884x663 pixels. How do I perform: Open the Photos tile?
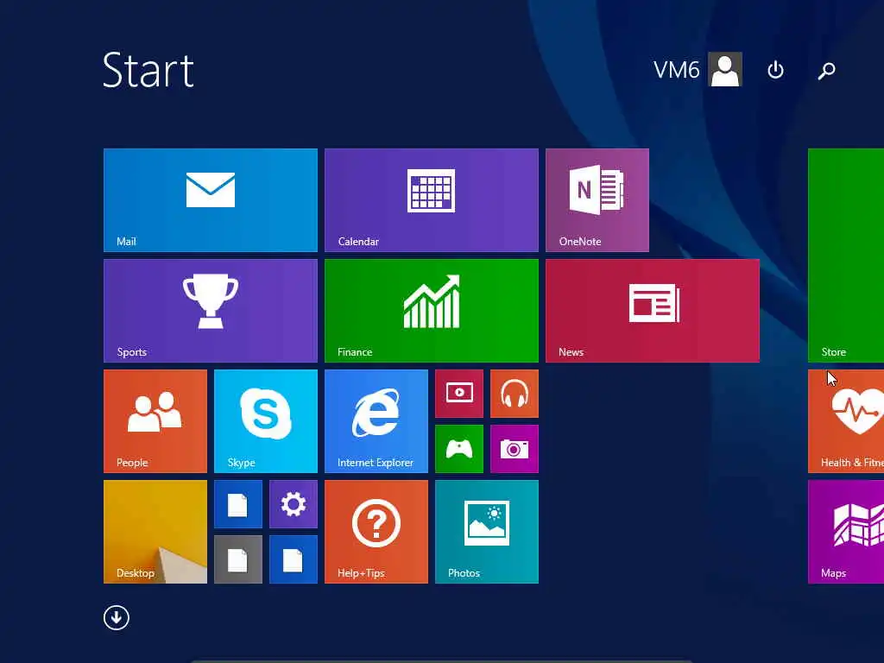point(487,532)
